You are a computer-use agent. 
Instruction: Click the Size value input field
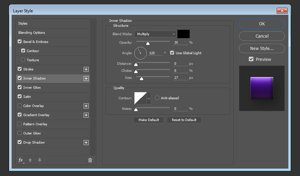180,77
